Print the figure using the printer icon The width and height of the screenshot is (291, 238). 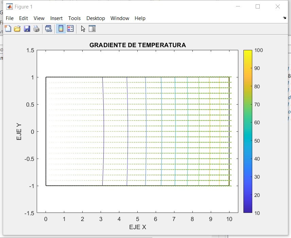pyautogui.click(x=36, y=29)
